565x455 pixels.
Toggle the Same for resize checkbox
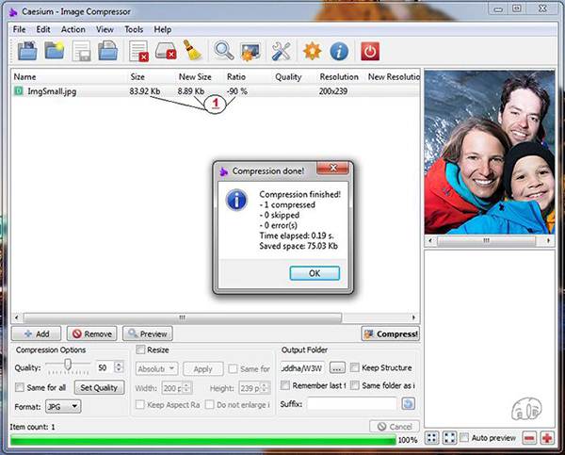click(x=234, y=368)
